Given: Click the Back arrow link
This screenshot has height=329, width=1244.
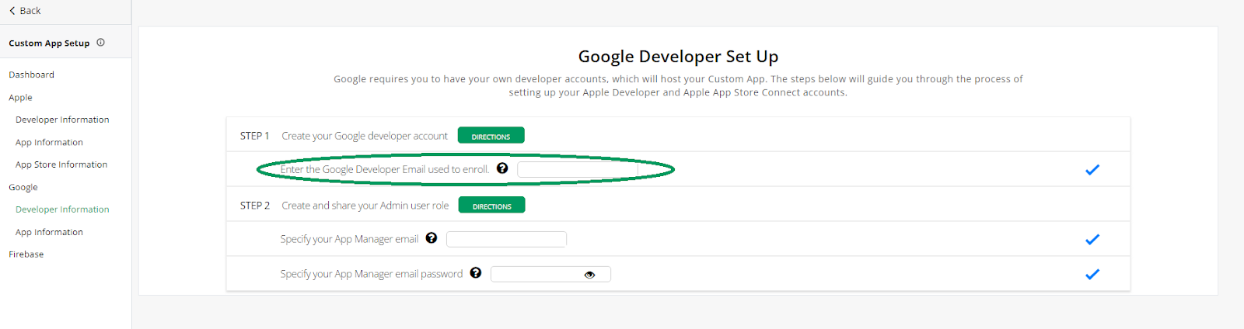Looking at the screenshot, I should click(25, 11).
